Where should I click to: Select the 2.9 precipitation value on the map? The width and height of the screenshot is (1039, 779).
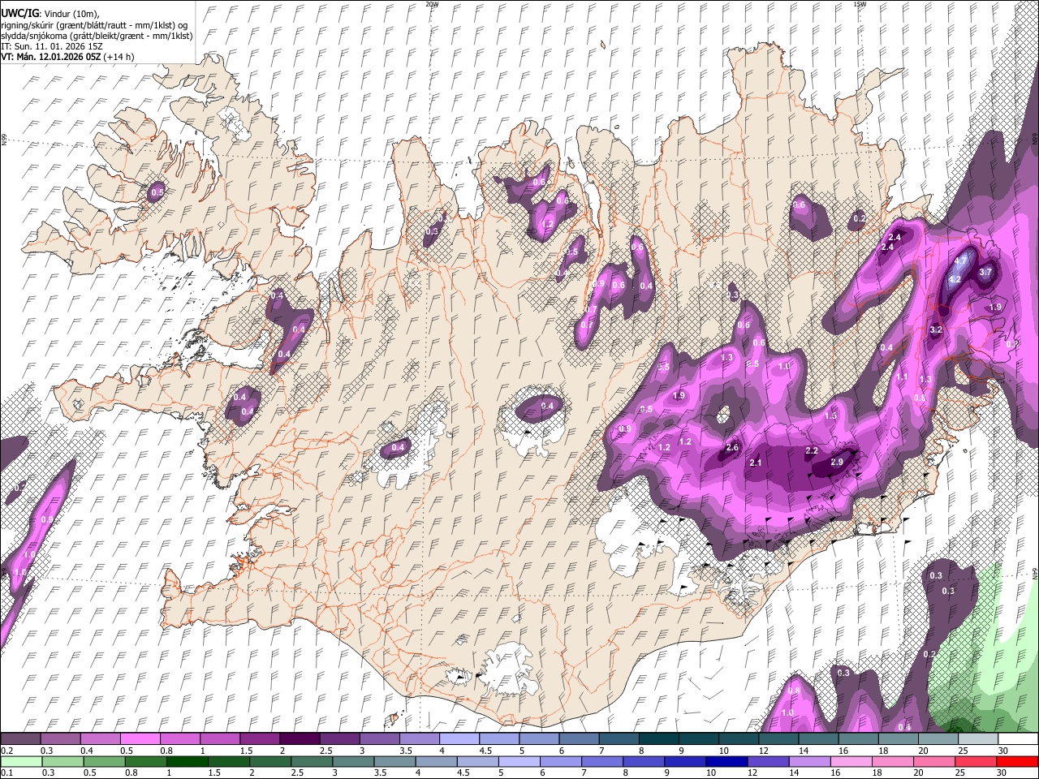click(838, 462)
